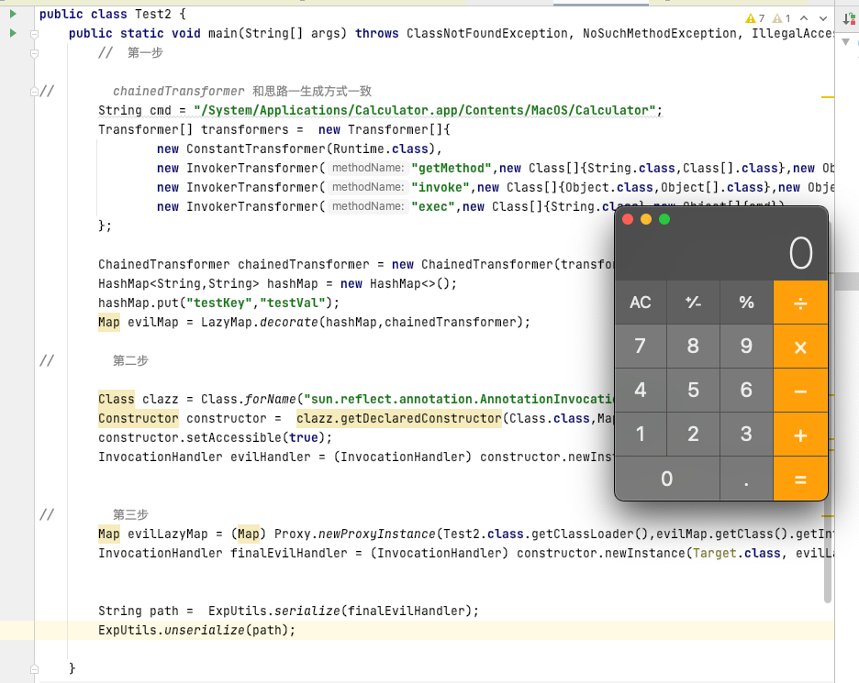
Task: Click the Target.class argument
Action: (x=736, y=554)
